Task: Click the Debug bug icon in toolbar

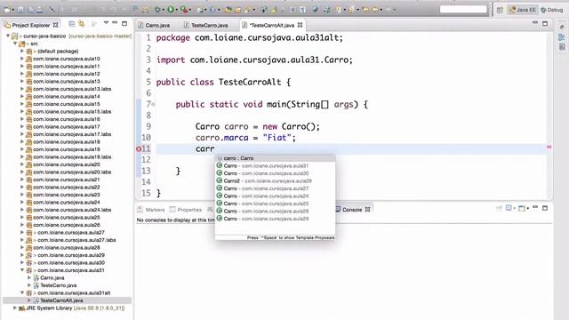Action: [x=157, y=10]
